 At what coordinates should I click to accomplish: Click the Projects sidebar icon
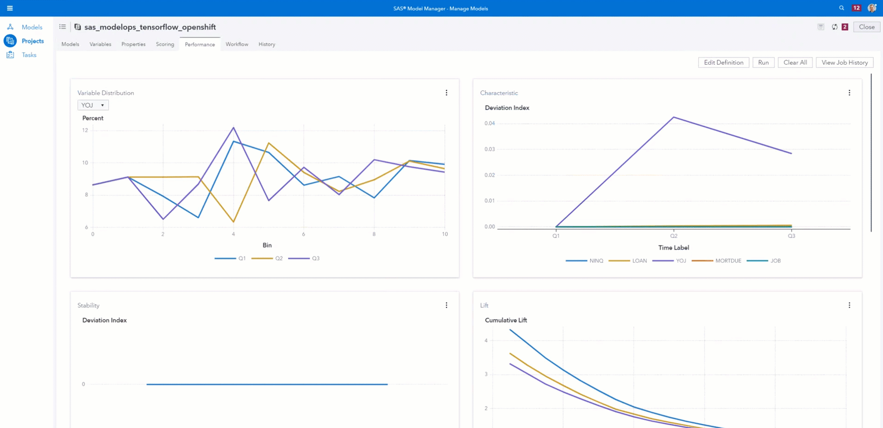tap(10, 41)
